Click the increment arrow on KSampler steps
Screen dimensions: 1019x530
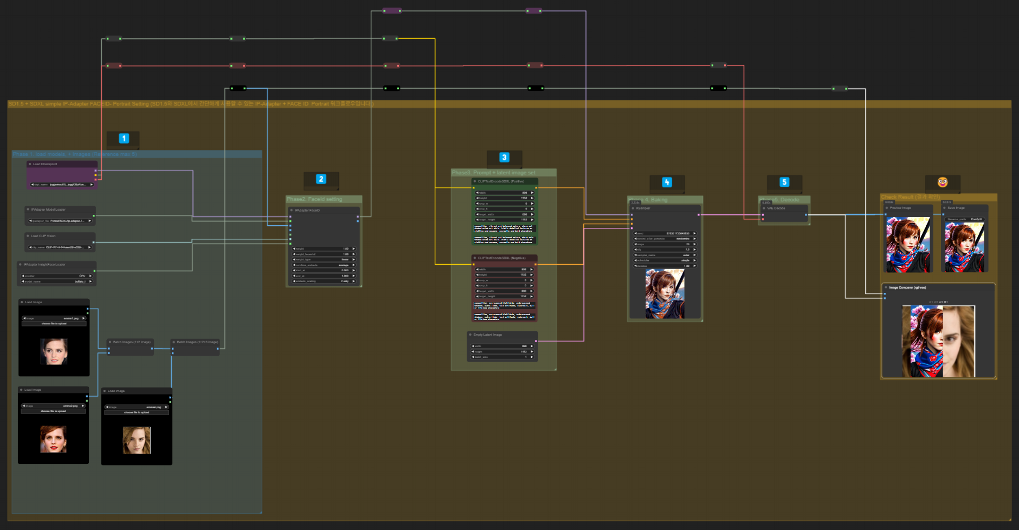click(694, 244)
